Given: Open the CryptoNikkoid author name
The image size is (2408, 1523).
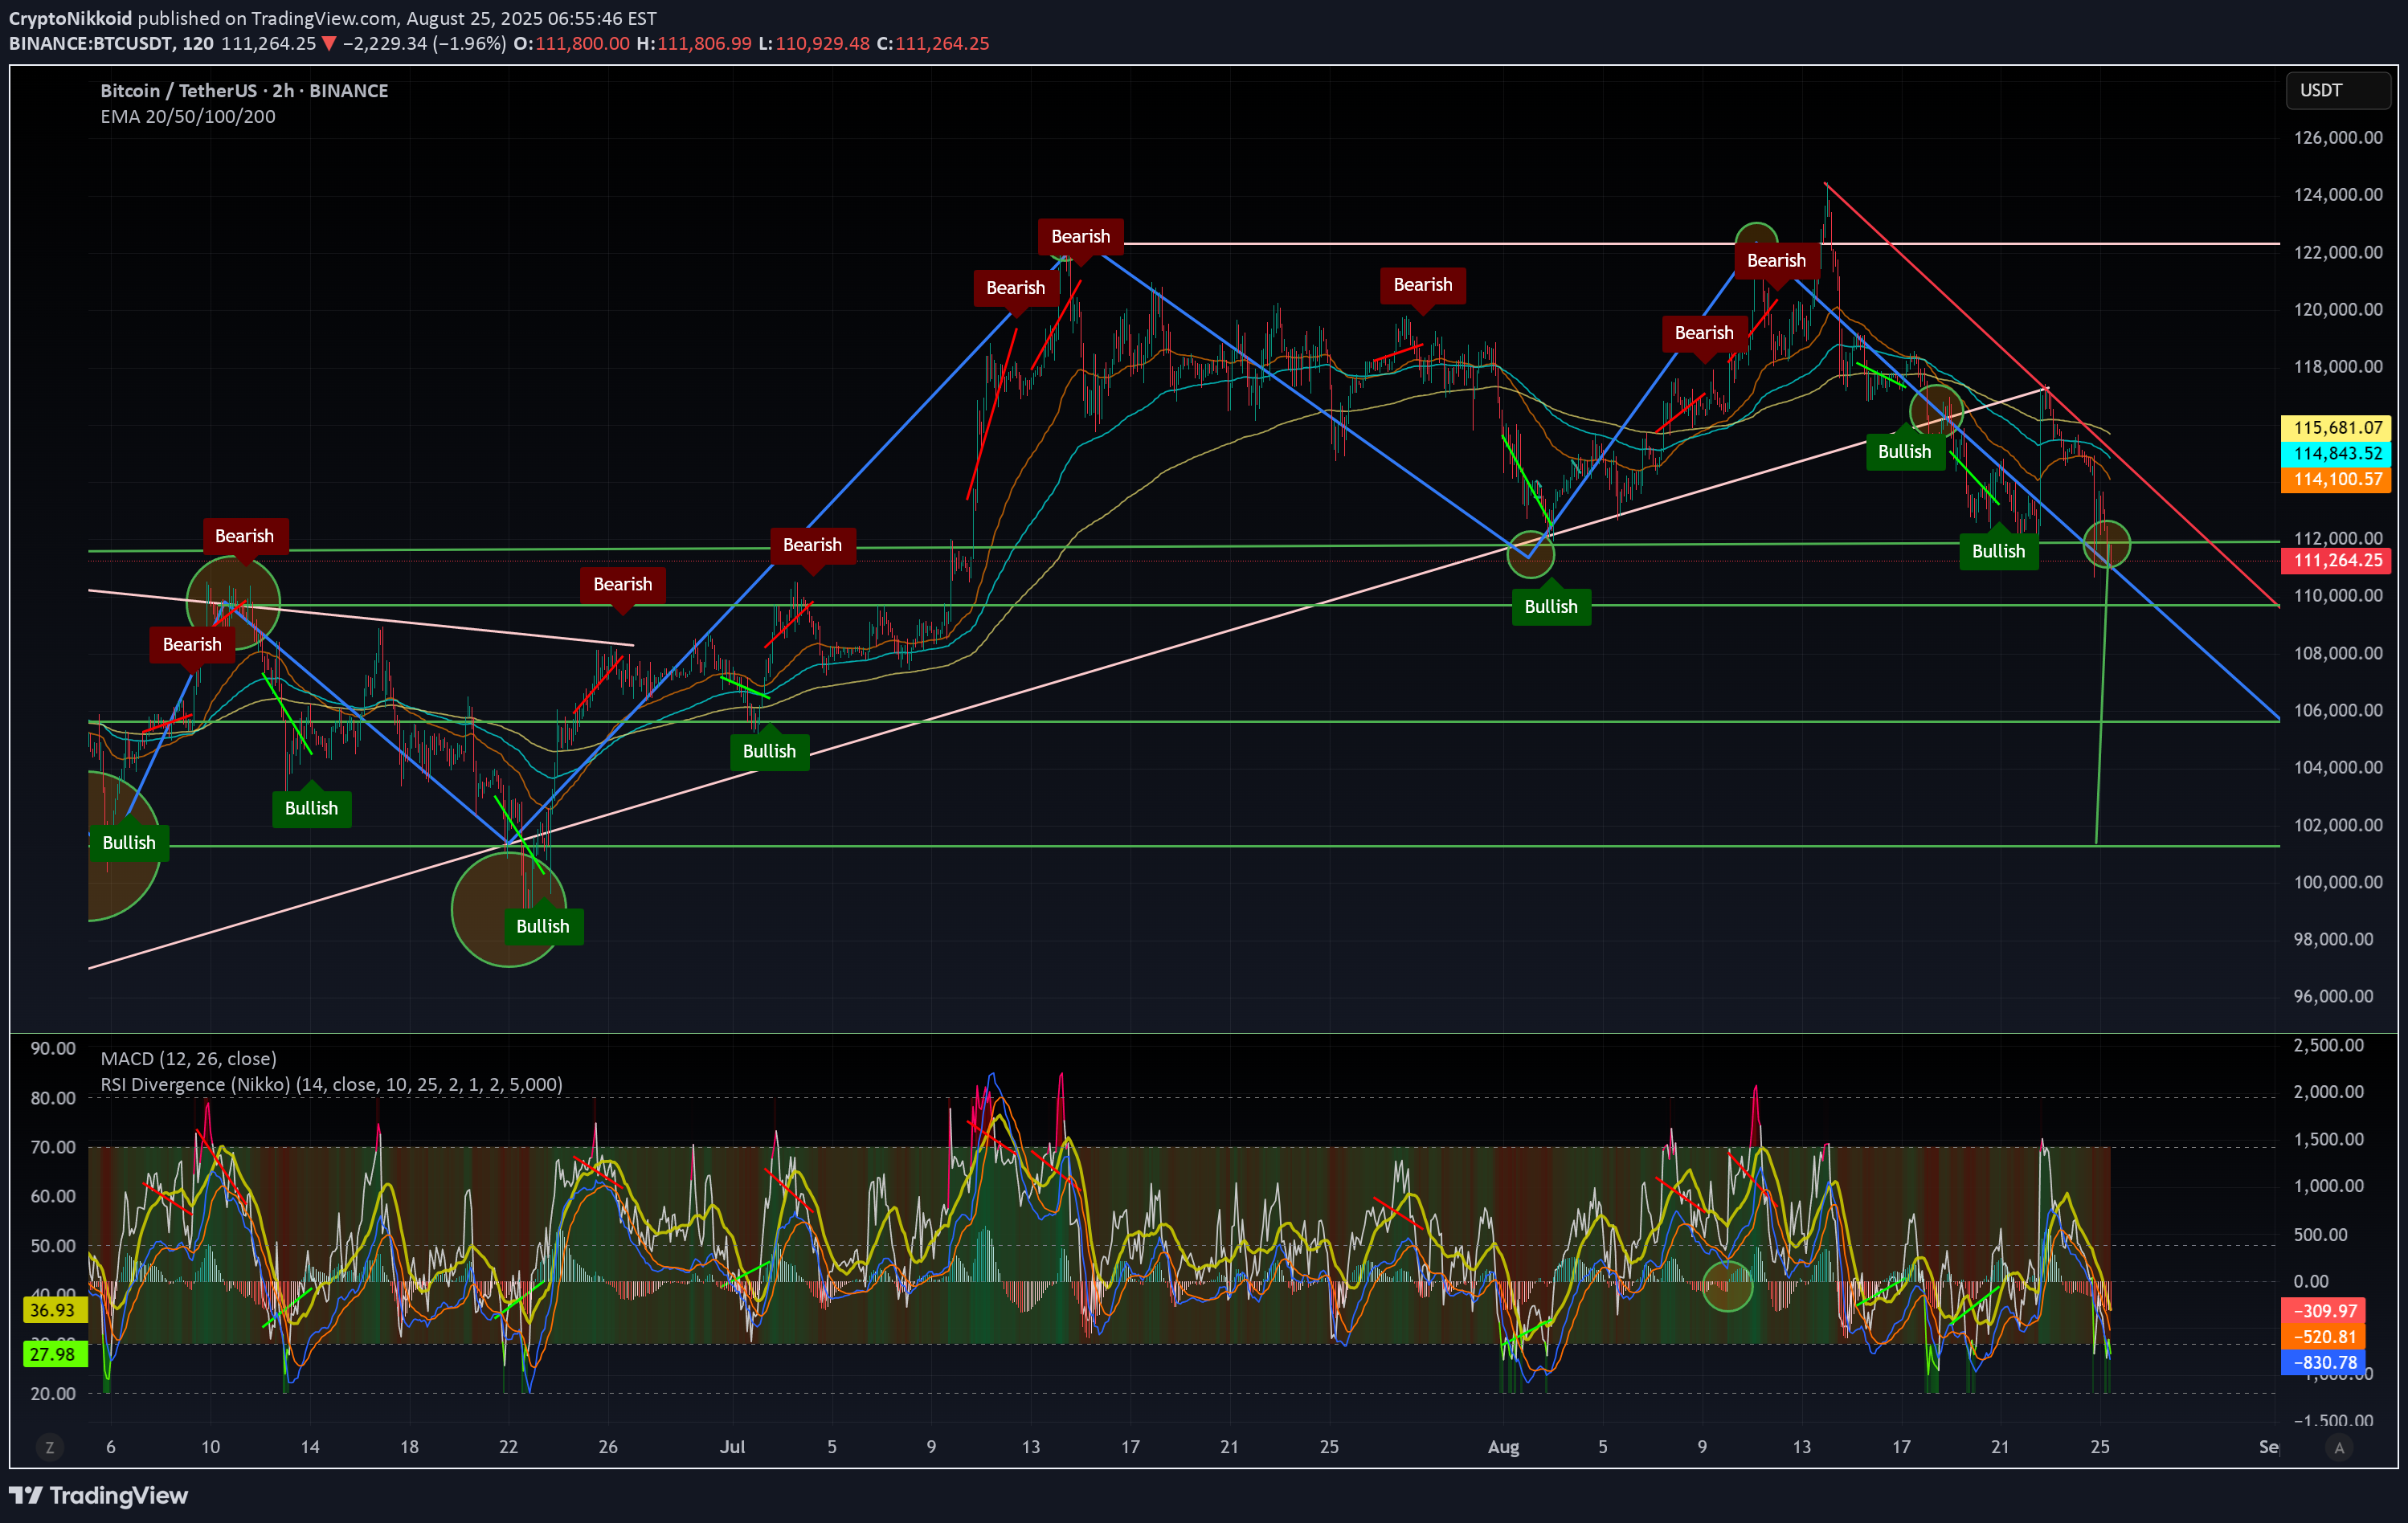Looking at the screenshot, I should [70, 18].
